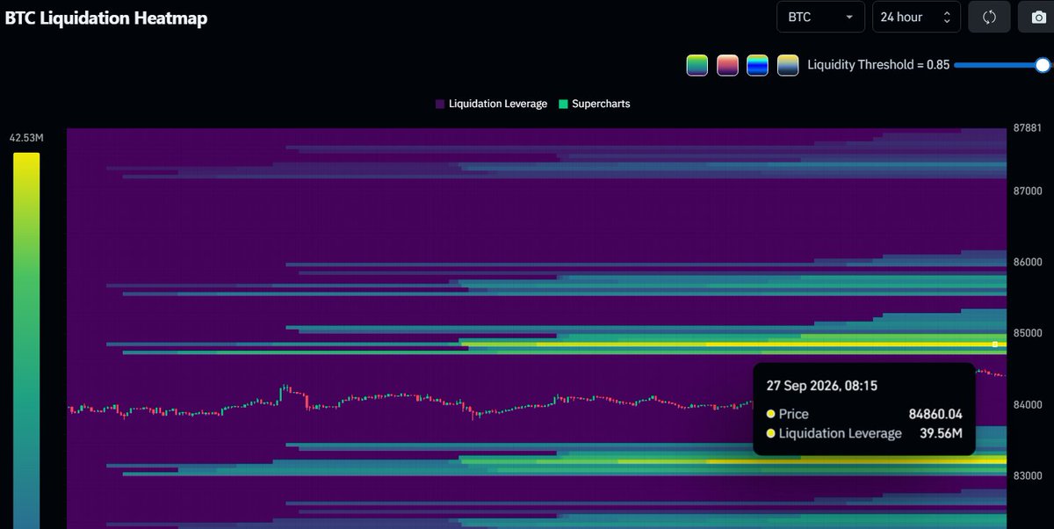Click the 87000 price axis label
The image size is (1054, 529).
(x=1027, y=191)
